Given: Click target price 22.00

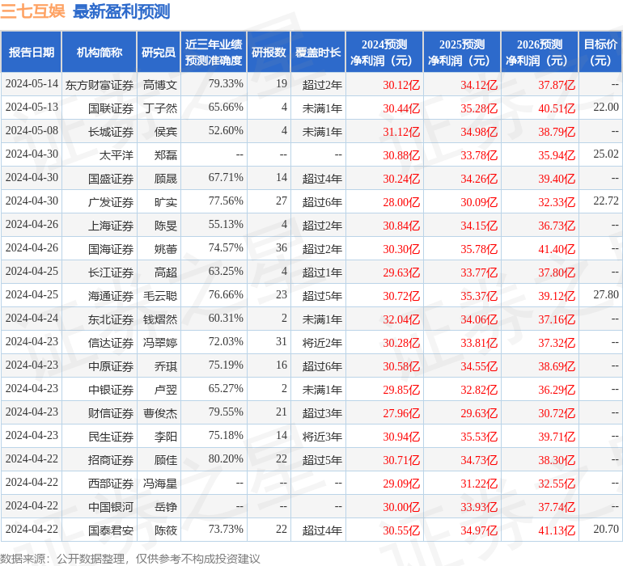Looking at the screenshot, I should click(x=606, y=108).
